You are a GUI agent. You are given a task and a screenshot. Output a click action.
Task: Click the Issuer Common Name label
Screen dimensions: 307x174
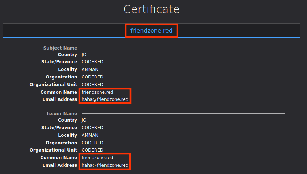(x=59, y=158)
